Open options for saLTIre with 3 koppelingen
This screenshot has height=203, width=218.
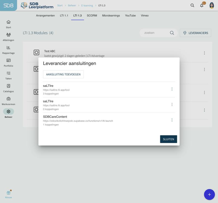172,89
